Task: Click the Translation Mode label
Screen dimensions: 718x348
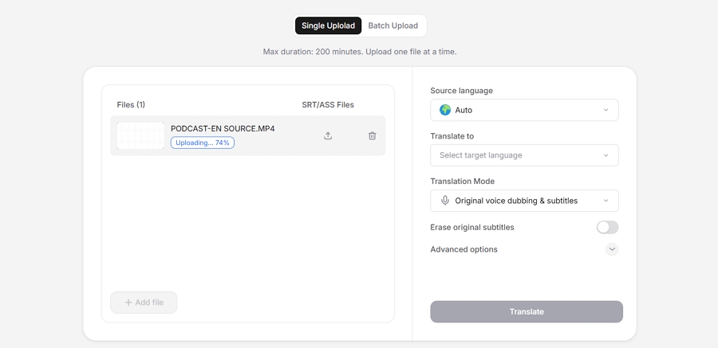Action: tap(463, 181)
